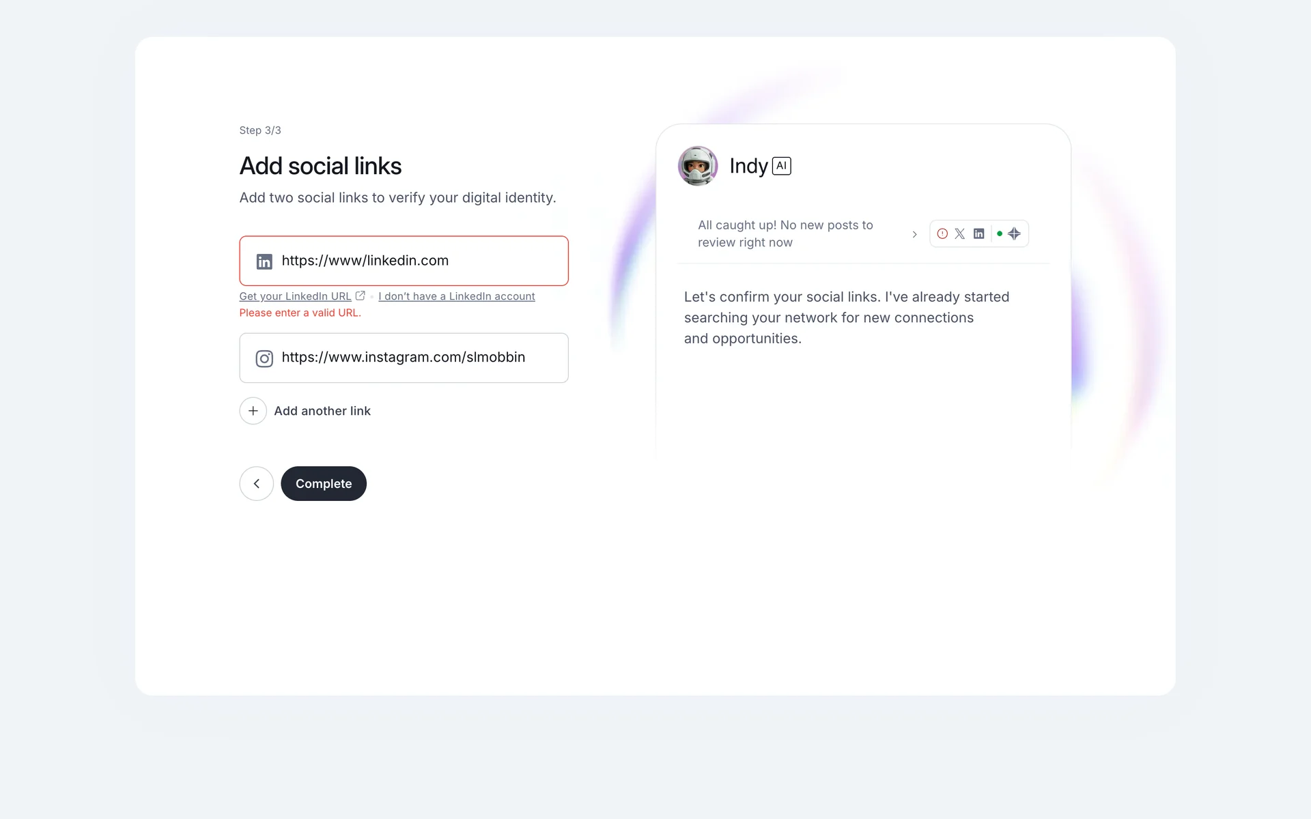The height and width of the screenshot is (819, 1311).
Task: Click the four-point sparkle icon in the status pill
Action: click(x=1015, y=233)
